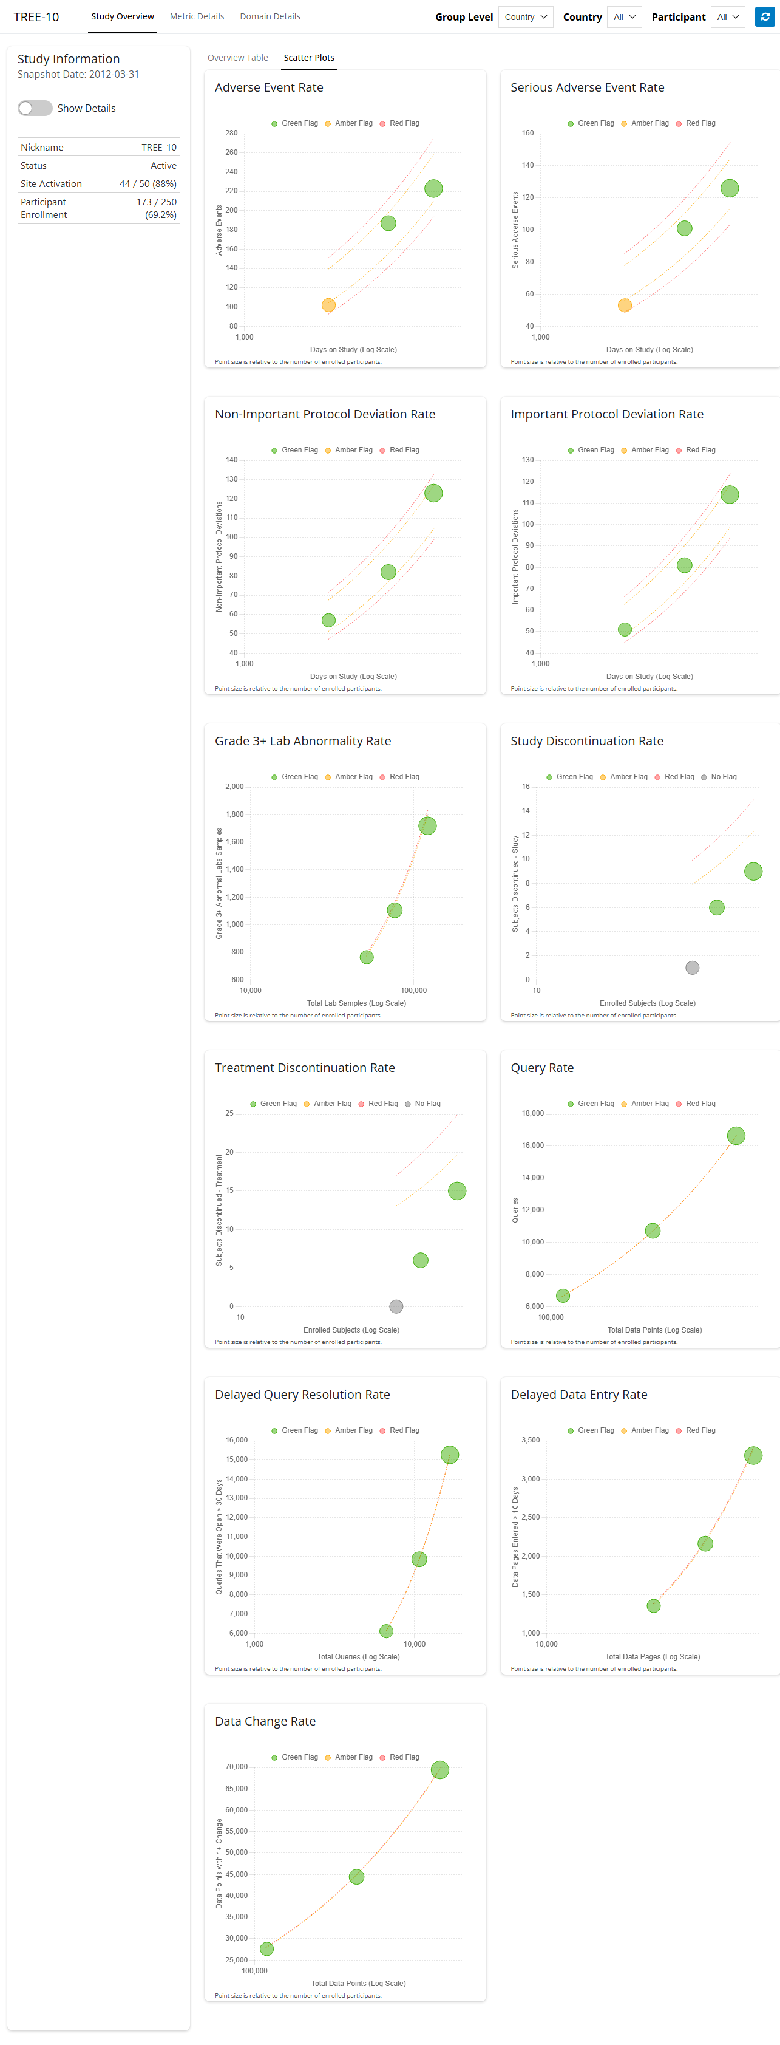Expand the Country All dropdown
The width and height of the screenshot is (780, 2045).
pos(623,16)
